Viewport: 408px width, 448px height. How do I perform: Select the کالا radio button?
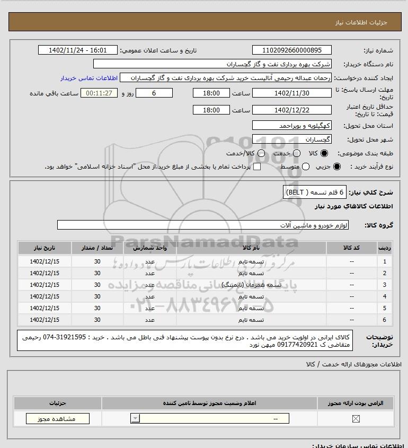pyautogui.click(x=324, y=153)
